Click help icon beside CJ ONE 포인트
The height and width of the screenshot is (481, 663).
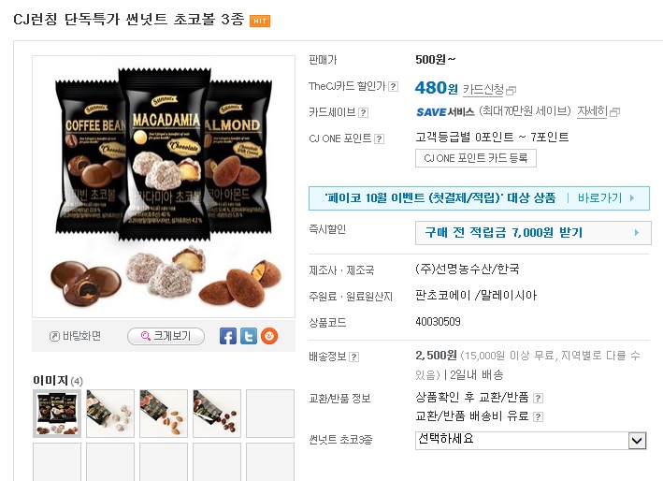click(x=380, y=139)
